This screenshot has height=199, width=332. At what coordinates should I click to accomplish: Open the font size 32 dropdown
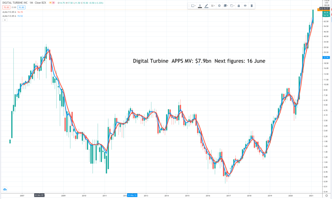point(213,6)
